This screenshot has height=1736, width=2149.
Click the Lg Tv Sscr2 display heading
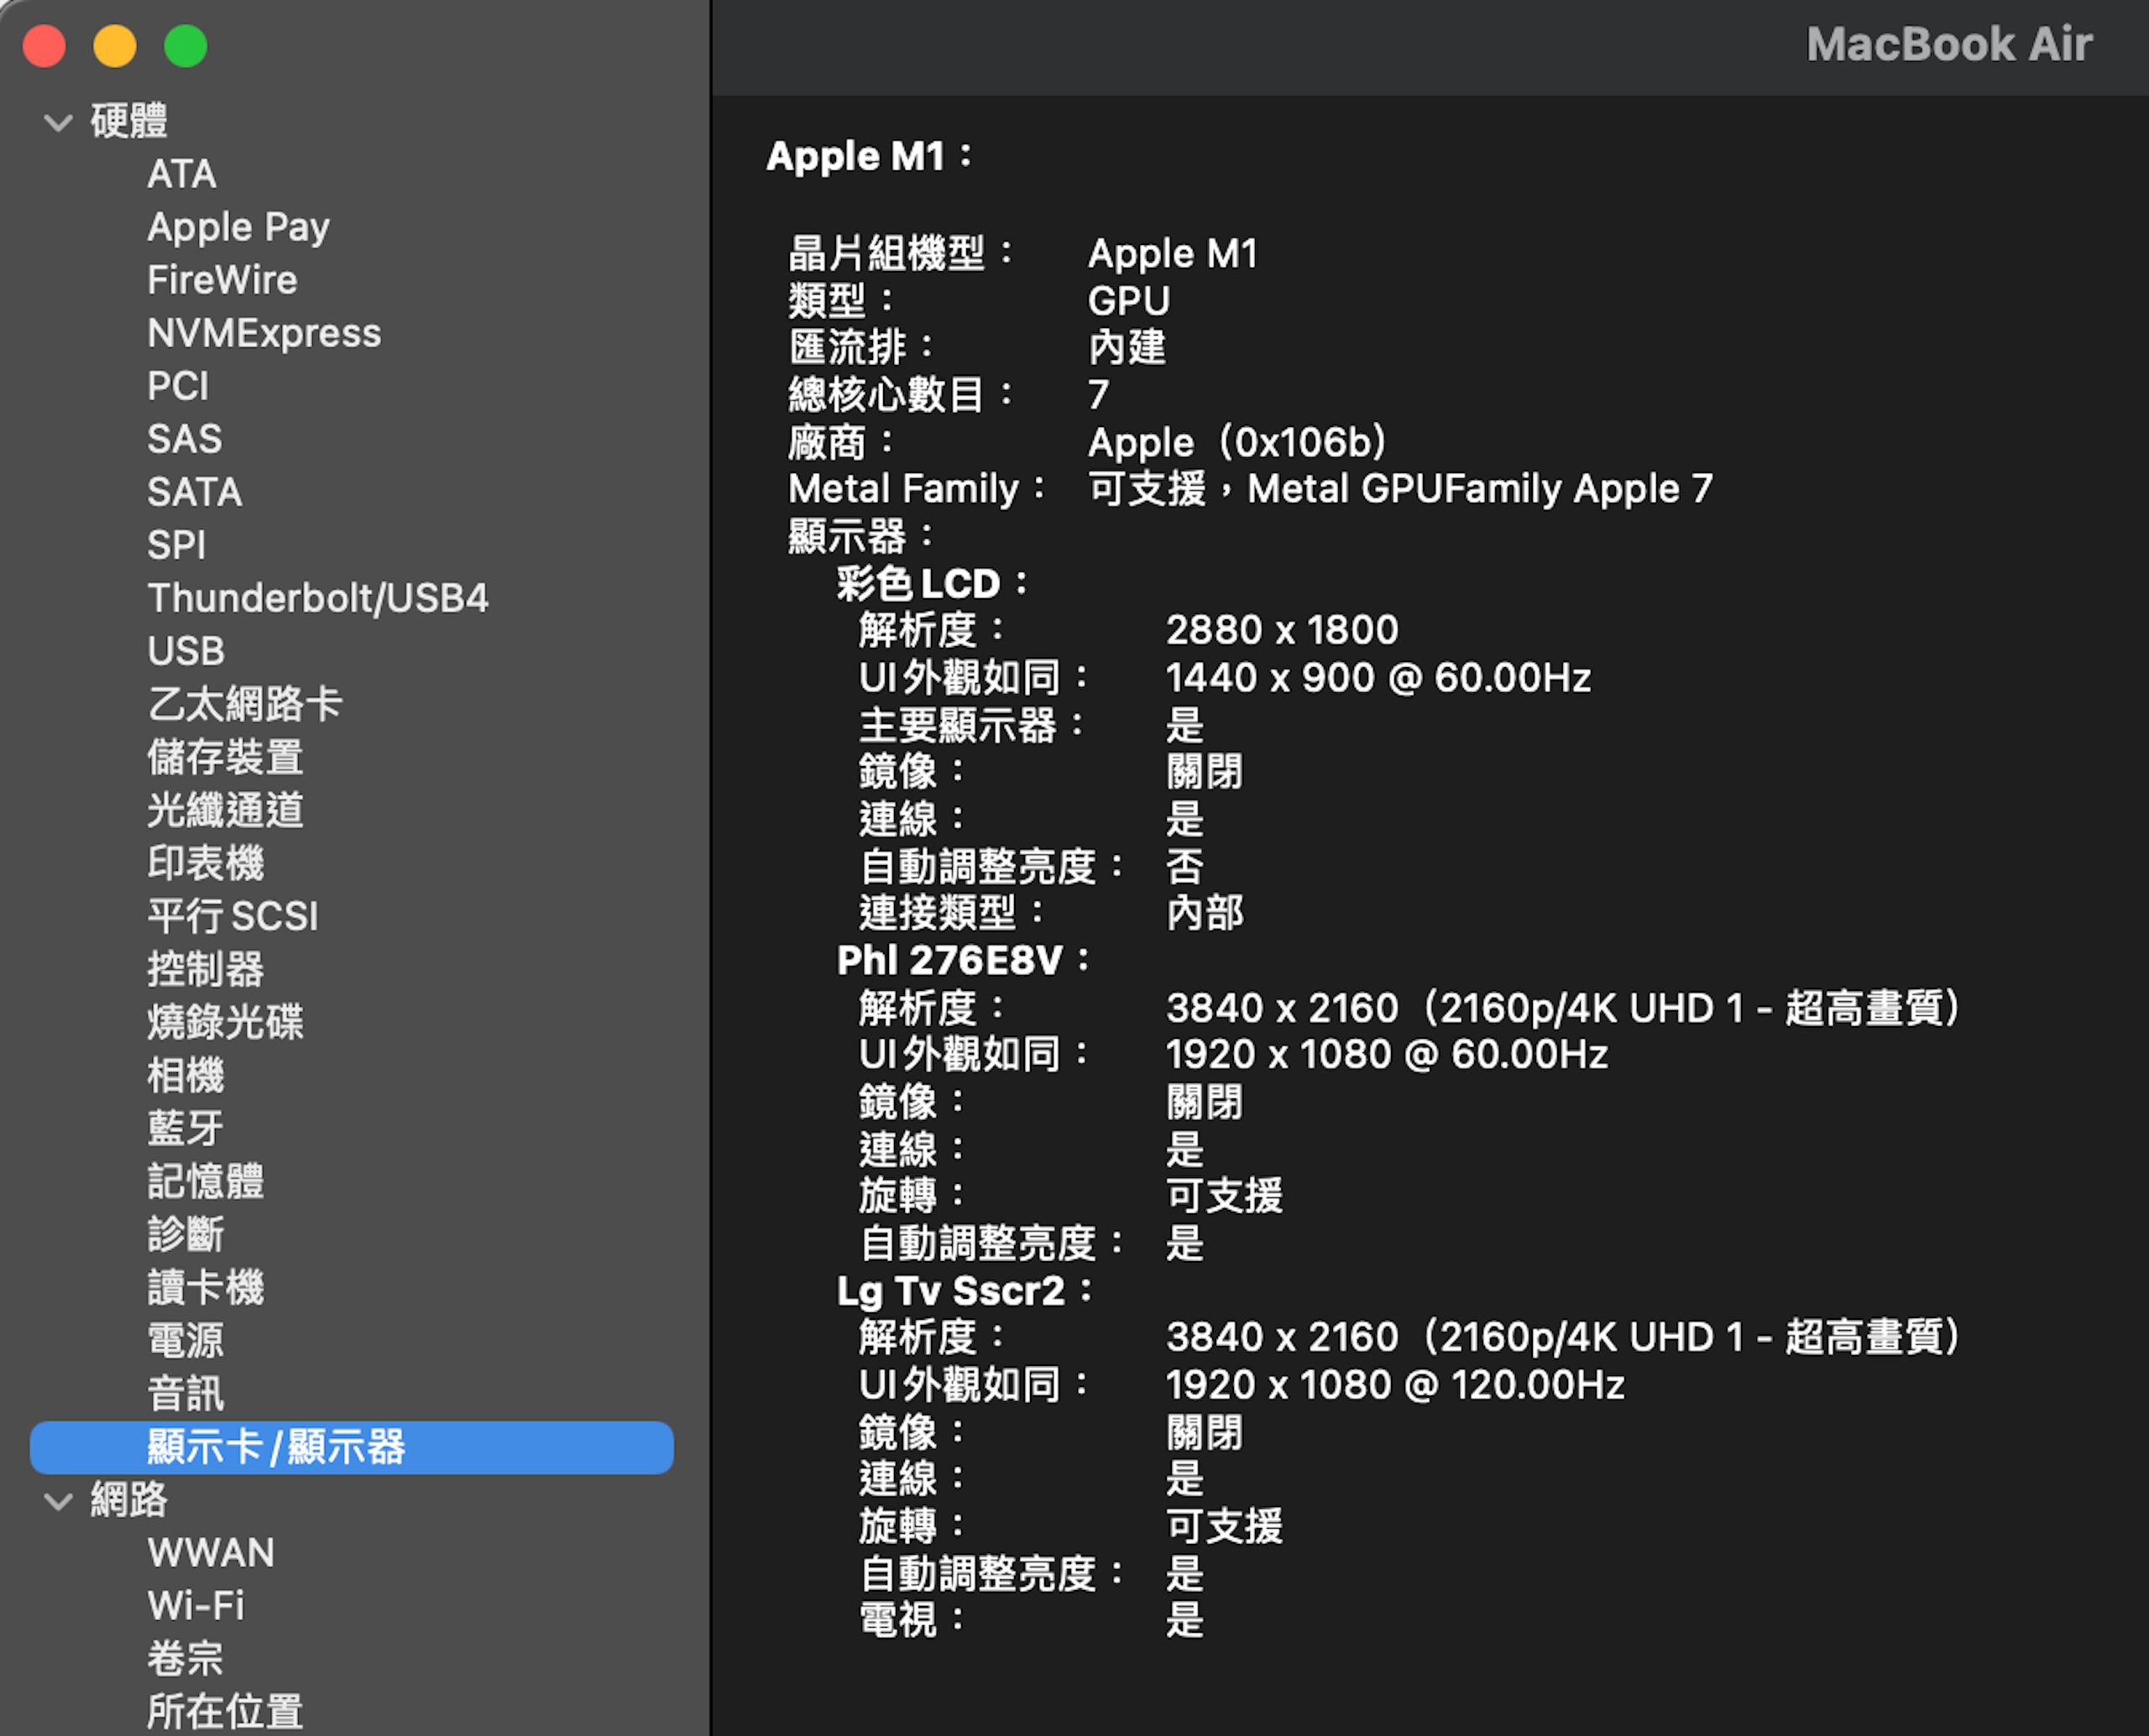click(x=950, y=1291)
